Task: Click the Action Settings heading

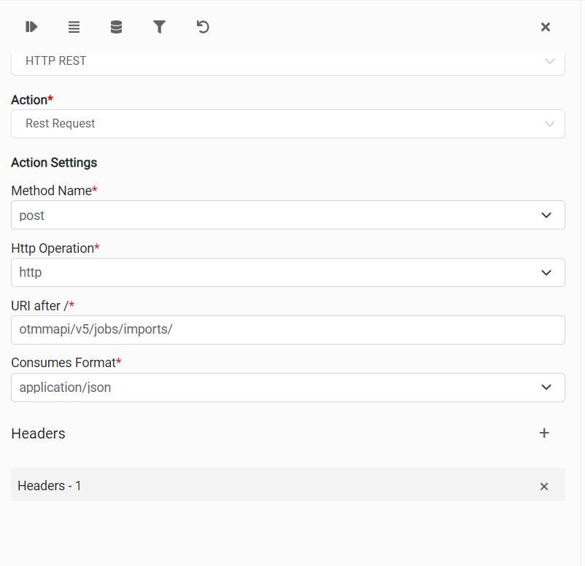Action: (54, 162)
